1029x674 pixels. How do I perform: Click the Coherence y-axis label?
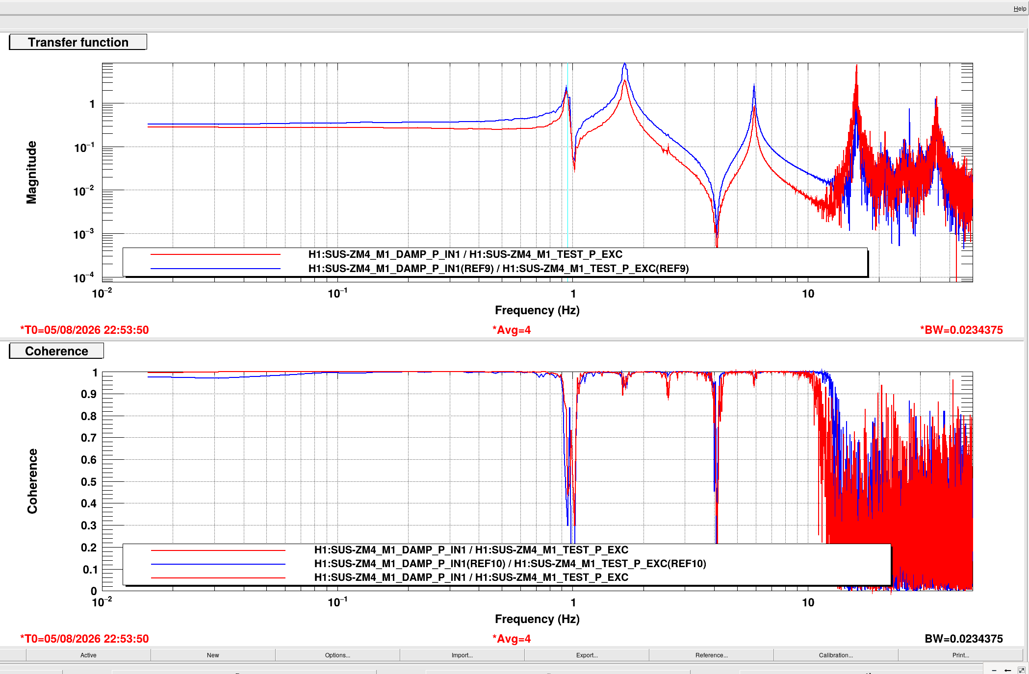click(x=32, y=481)
